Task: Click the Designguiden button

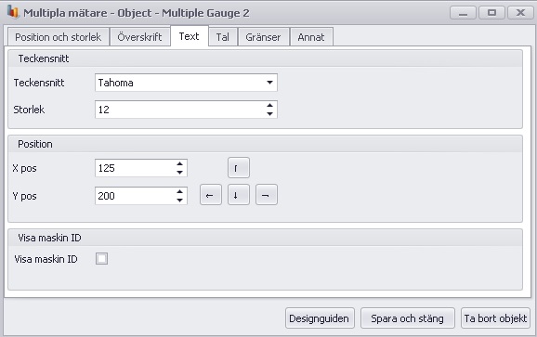Action: (320, 318)
